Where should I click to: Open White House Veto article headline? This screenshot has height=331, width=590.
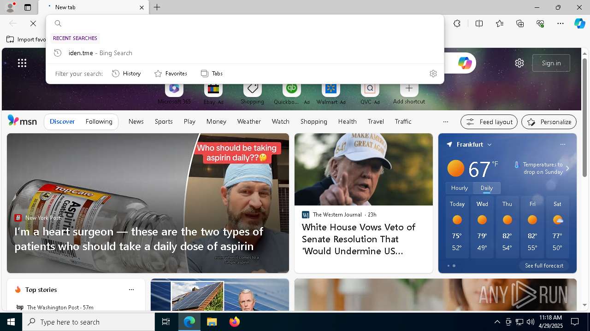click(x=359, y=239)
